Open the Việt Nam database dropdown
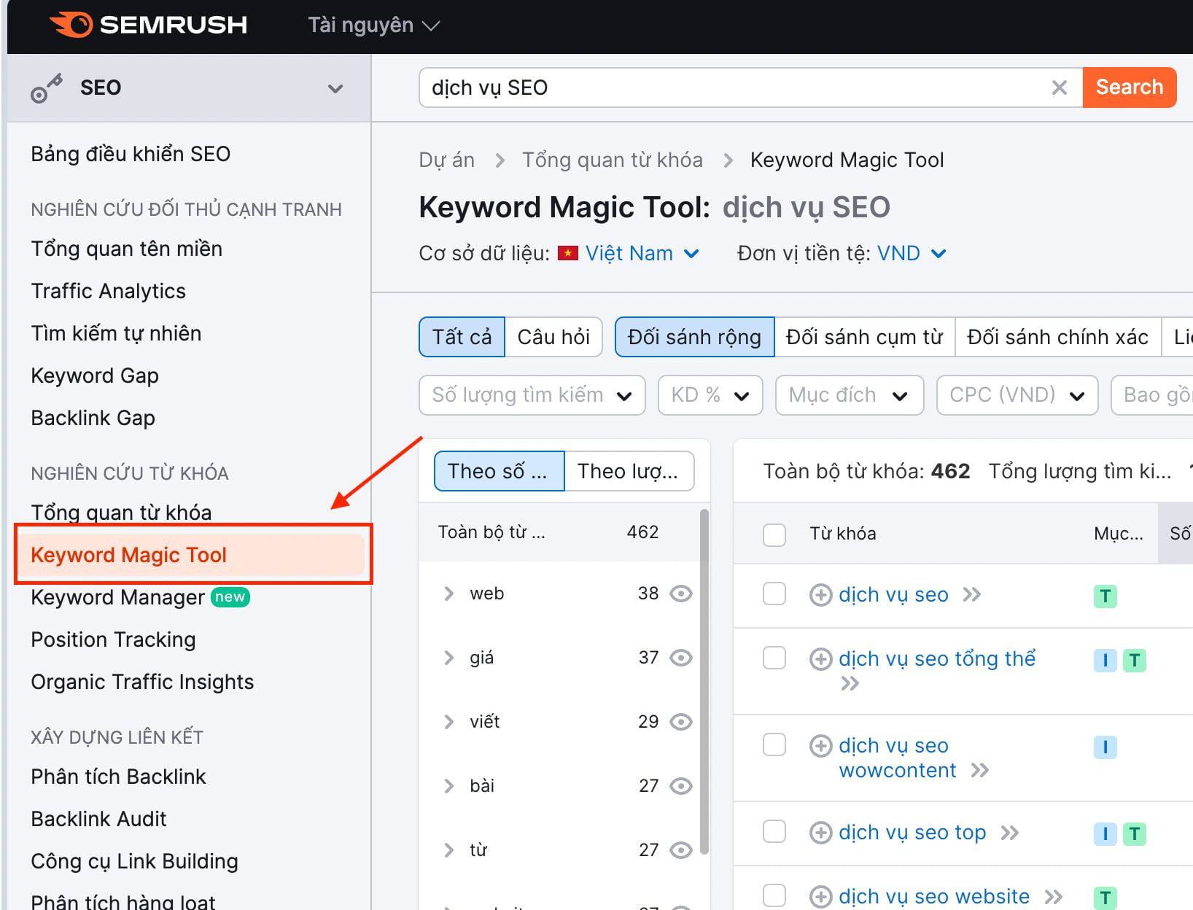 pyautogui.click(x=642, y=253)
